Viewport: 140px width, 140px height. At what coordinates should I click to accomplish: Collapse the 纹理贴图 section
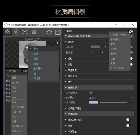[x=66, y=114]
